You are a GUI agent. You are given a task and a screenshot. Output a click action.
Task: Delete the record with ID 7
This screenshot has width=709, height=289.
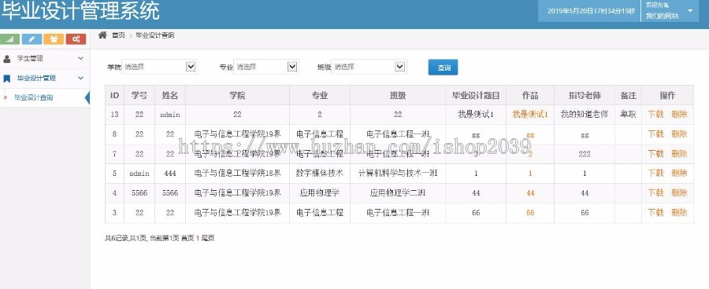tap(679, 154)
